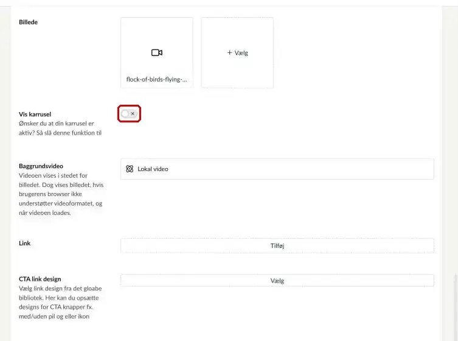Click the Vis karrusel property label
Viewport: 458px width, 341px height.
35,114
